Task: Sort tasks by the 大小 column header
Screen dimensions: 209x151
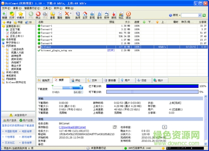Action: pyautogui.click(x=123, y=22)
